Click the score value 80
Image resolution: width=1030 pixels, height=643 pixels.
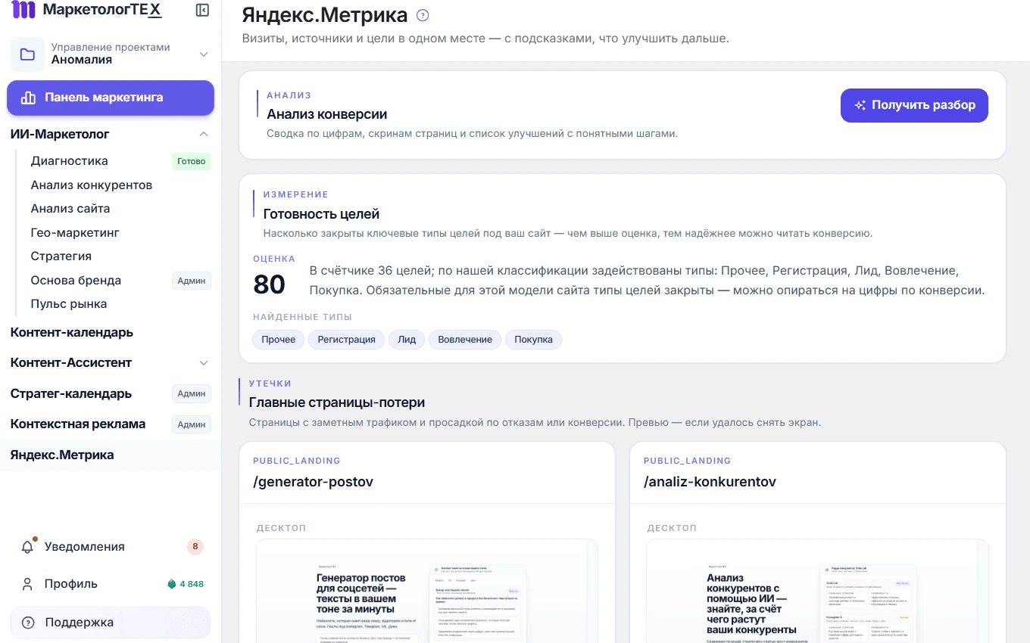(269, 284)
